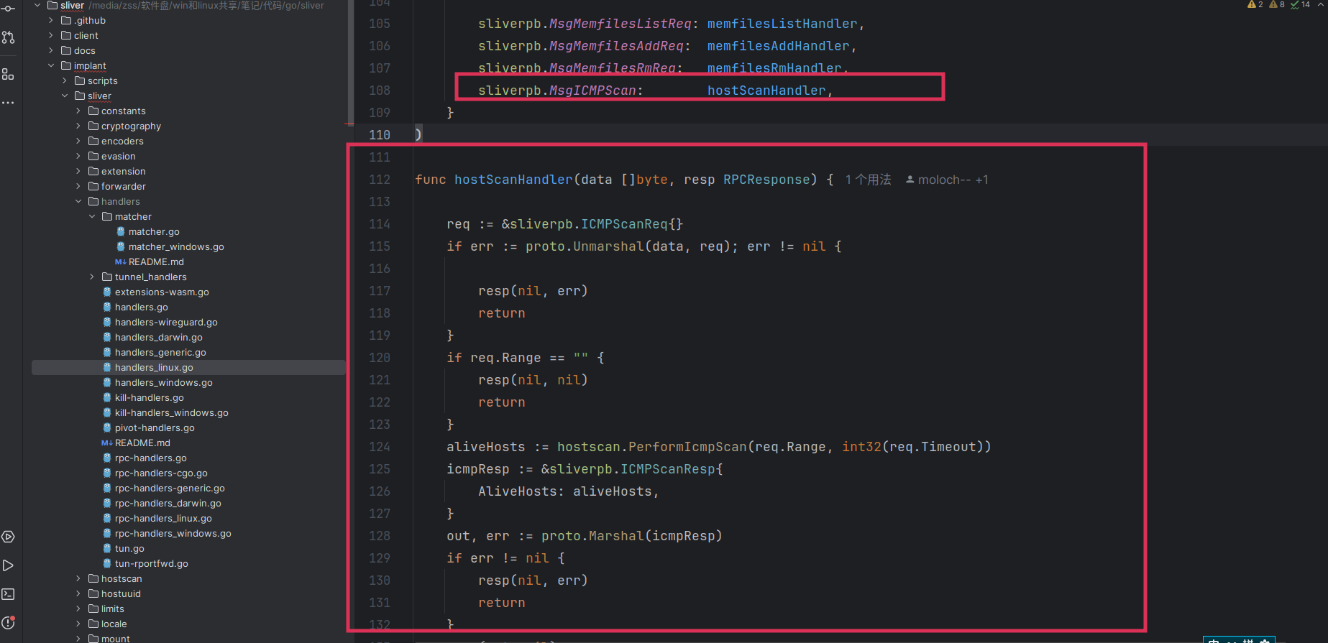The height and width of the screenshot is (643, 1328).
Task: Open the Run tool window
Action: (9, 565)
